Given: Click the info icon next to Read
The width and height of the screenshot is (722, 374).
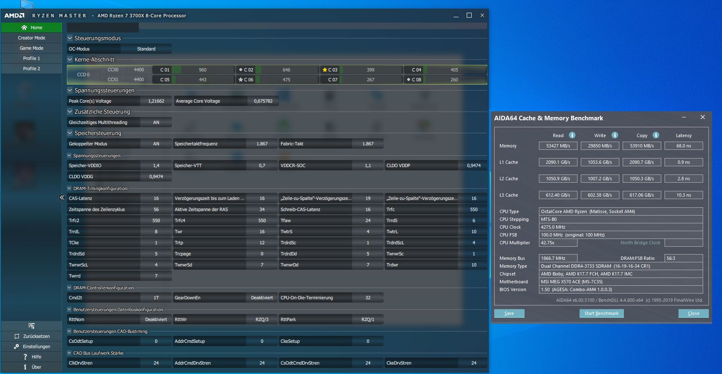Looking at the screenshot, I should coord(572,135).
